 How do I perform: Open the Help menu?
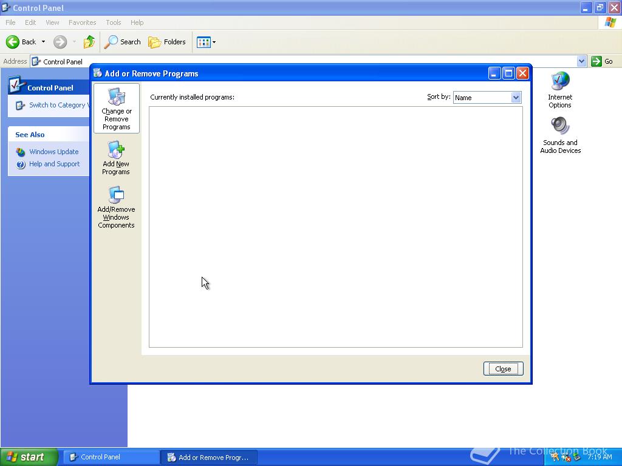[x=137, y=22]
